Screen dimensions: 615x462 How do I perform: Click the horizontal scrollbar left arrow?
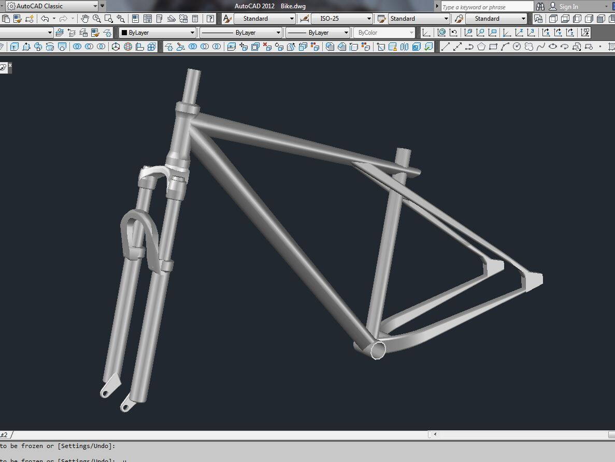435,435
